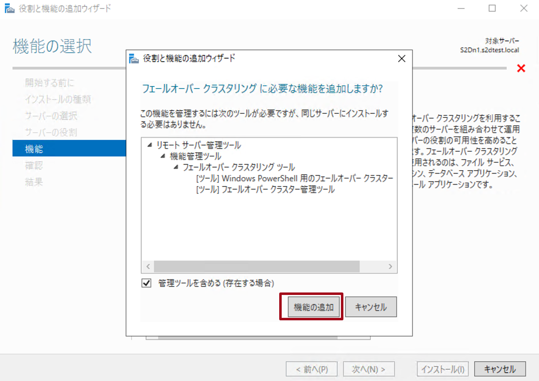
Task: Click the 次へ(N) button
Action: pos(368,369)
